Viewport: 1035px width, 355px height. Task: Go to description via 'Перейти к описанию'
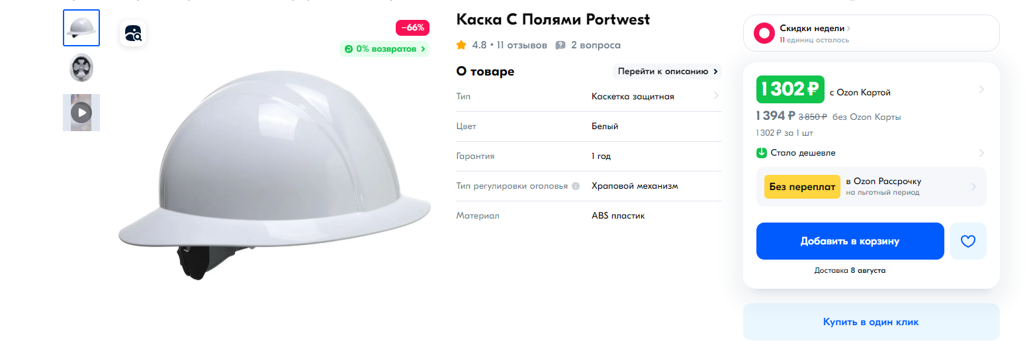(668, 71)
